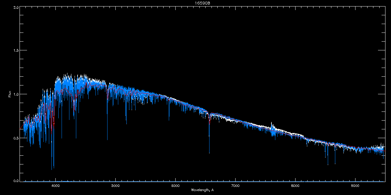Image resolution: width=391 pixels, height=195 pixels.
Task: Click the 2.0 flux tick label
Action: click(16, 7)
